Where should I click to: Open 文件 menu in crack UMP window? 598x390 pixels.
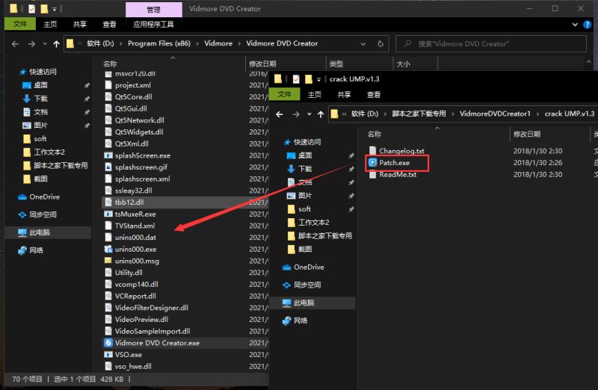coord(285,94)
